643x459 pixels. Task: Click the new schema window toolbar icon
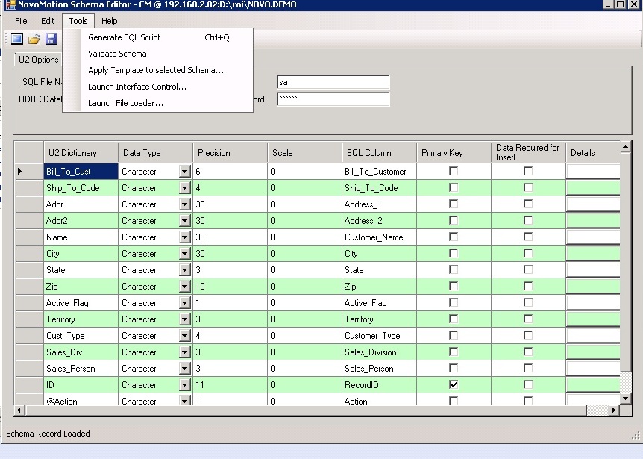(16, 39)
